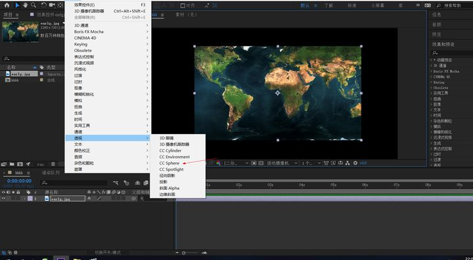The height and width of the screenshot is (260, 473).
Task: Toggle the region of interest button
Action: [254, 163]
